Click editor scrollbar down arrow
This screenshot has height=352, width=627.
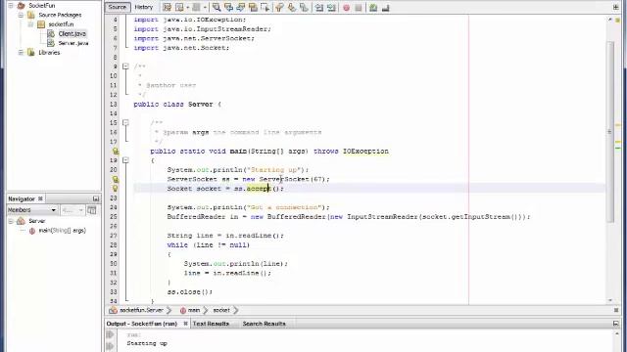click(x=610, y=300)
